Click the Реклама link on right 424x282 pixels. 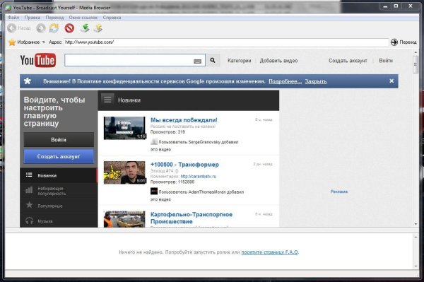tap(338, 192)
